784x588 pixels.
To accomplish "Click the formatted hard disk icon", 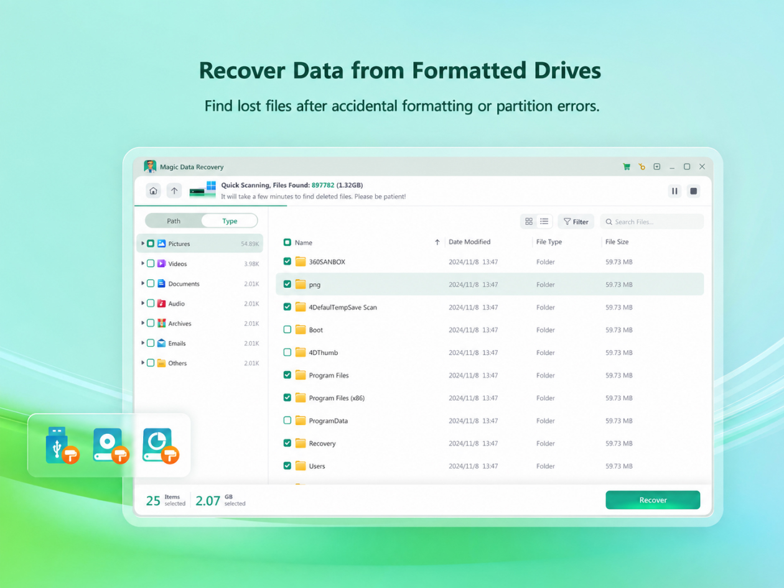I will coord(110,445).
